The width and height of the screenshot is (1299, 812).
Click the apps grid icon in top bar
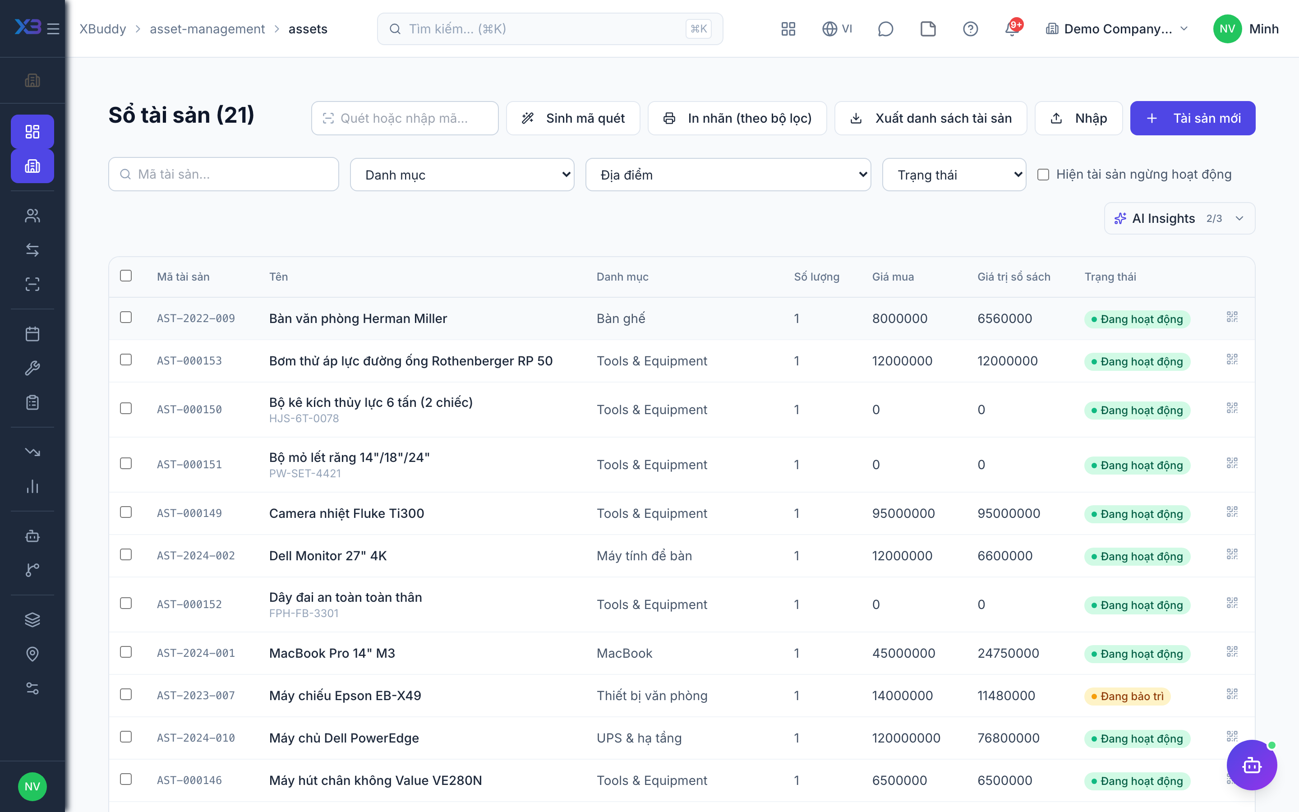(788, 29)
